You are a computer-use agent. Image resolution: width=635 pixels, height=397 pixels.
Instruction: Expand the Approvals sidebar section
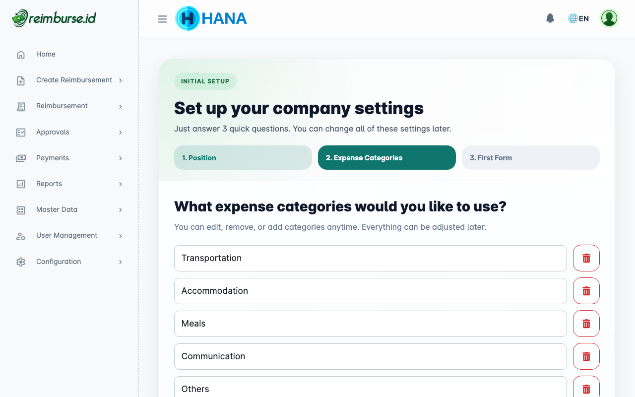tap(121, 132)
